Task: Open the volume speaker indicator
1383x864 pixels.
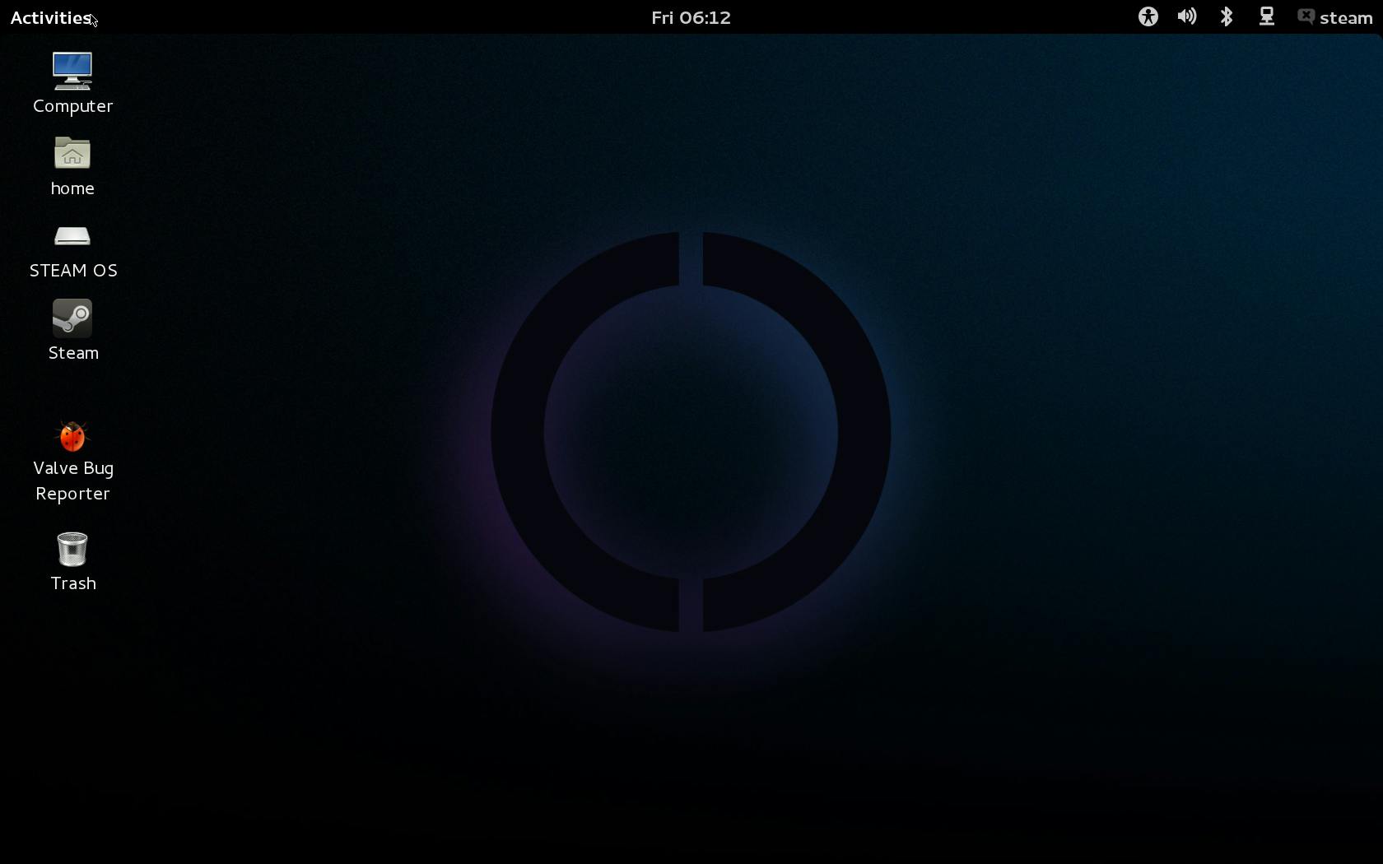Action: coord(1187,17)
